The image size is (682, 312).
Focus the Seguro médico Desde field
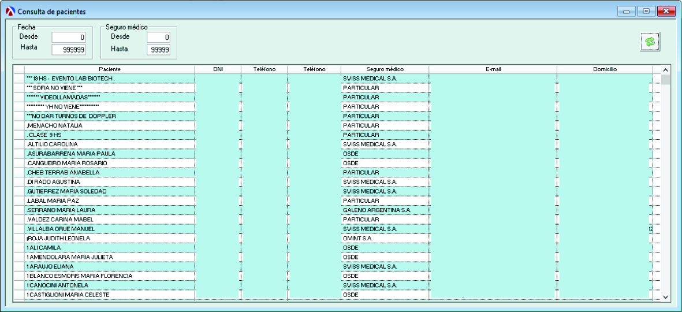point(158,38)
